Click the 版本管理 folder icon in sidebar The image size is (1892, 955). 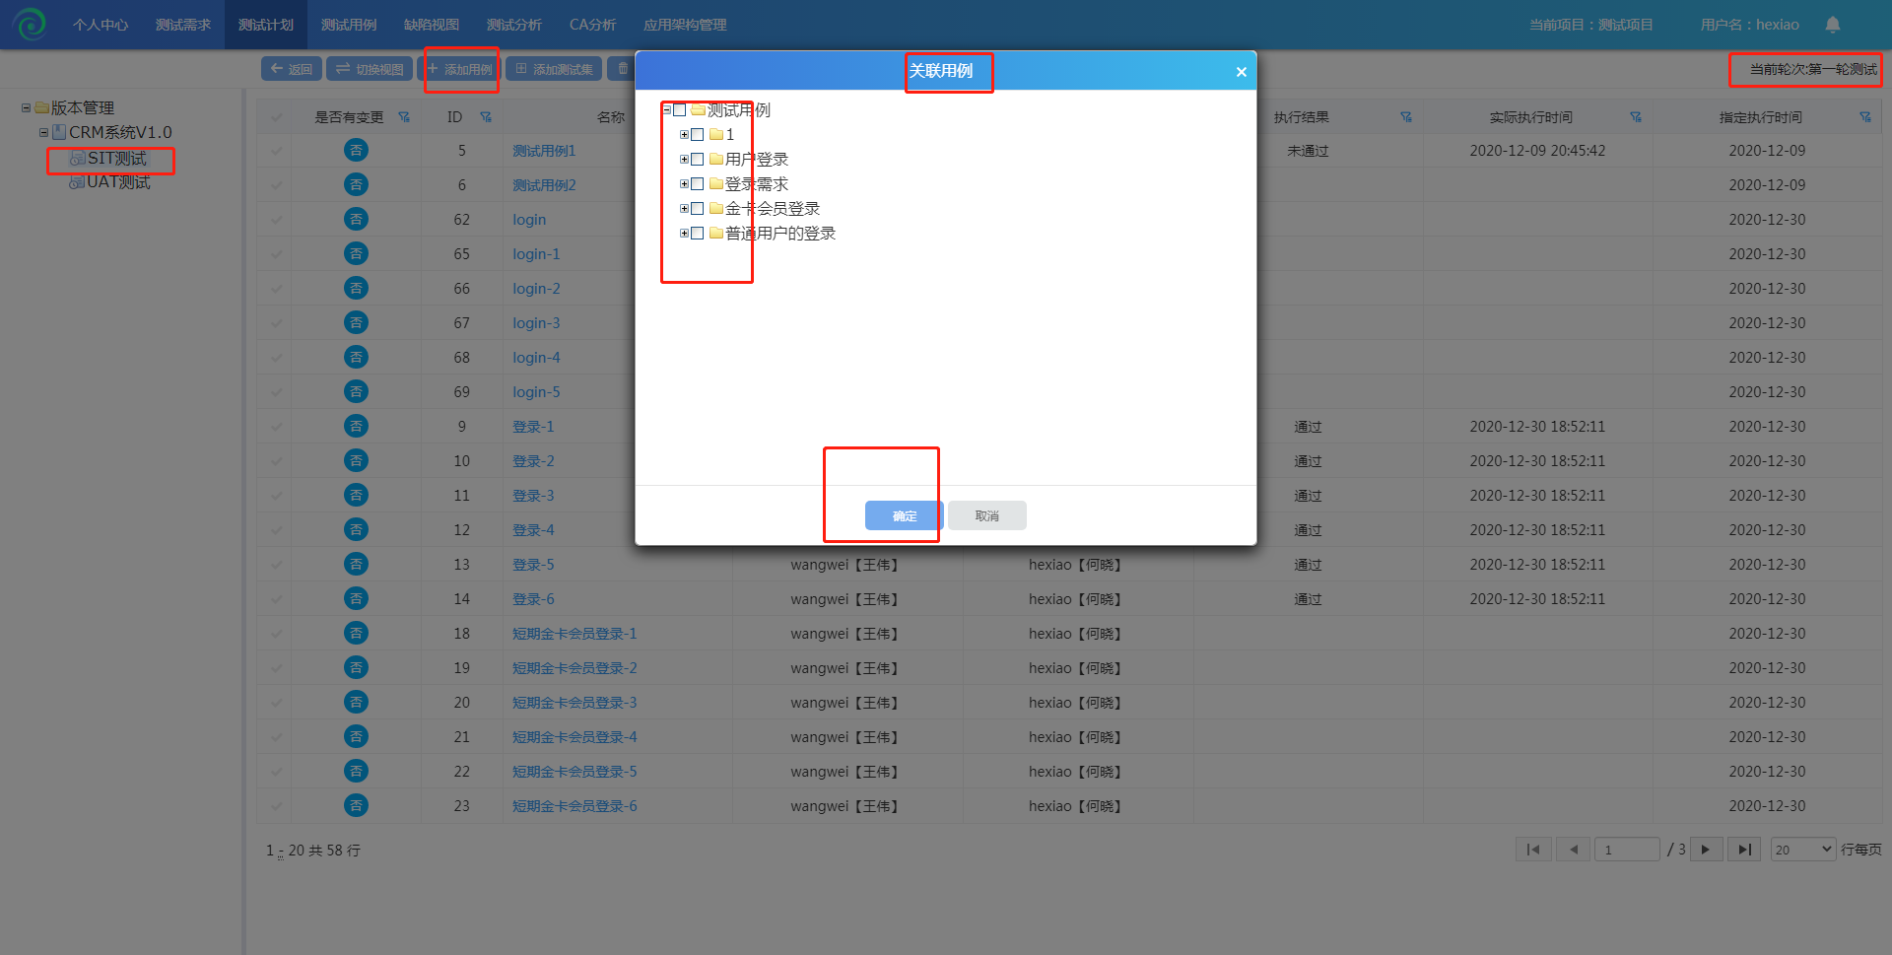[x=41, y=107]
